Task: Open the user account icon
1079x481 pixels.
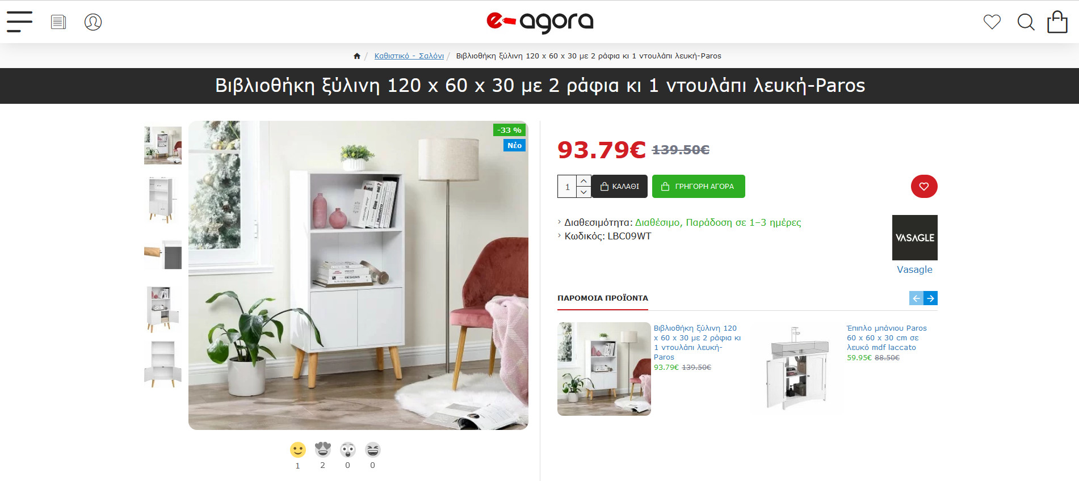Action: point(93,22)
